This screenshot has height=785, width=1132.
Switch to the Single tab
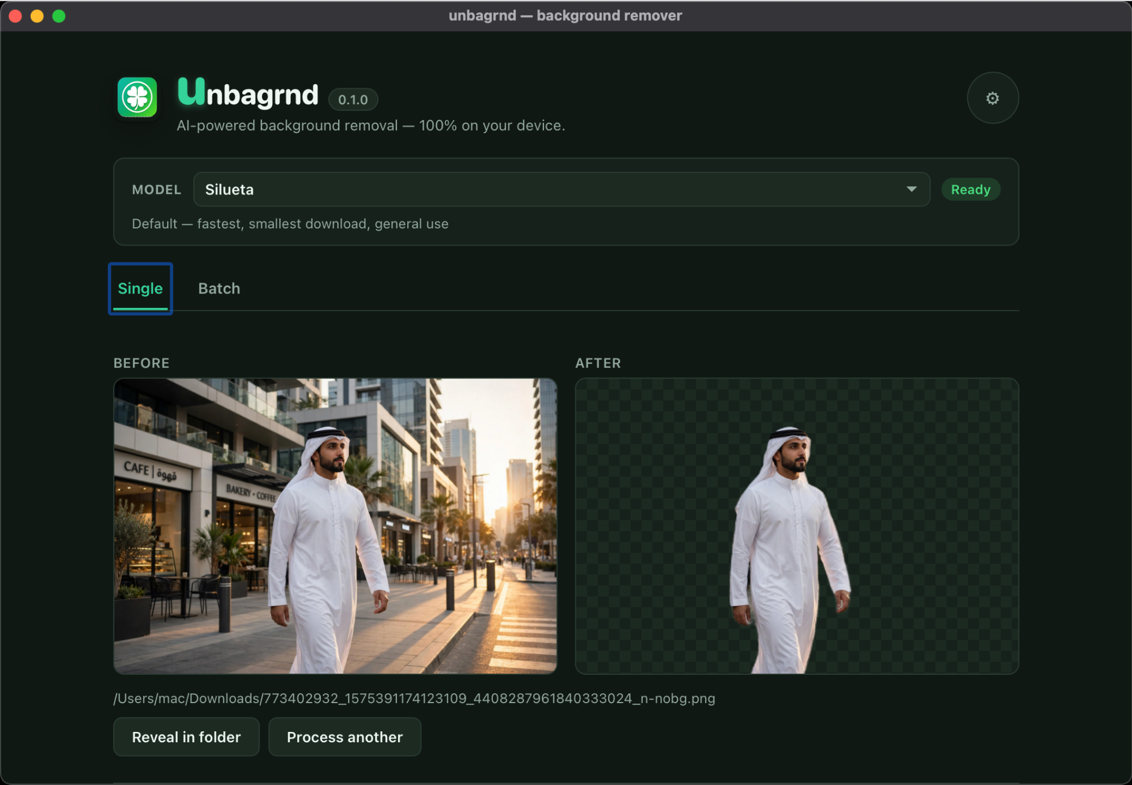pyautogui.click(x=140, y=288)
